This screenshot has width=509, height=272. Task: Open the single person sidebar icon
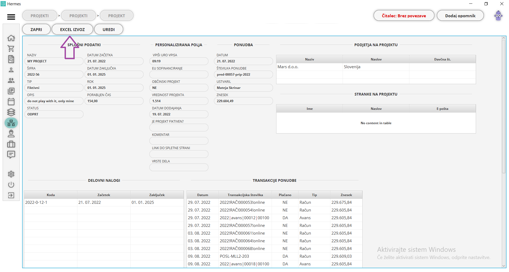click(11, 70)
